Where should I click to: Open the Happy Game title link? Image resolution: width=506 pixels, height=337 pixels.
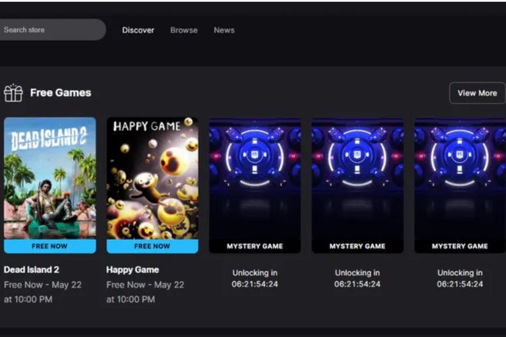click(x=133, y=270)
